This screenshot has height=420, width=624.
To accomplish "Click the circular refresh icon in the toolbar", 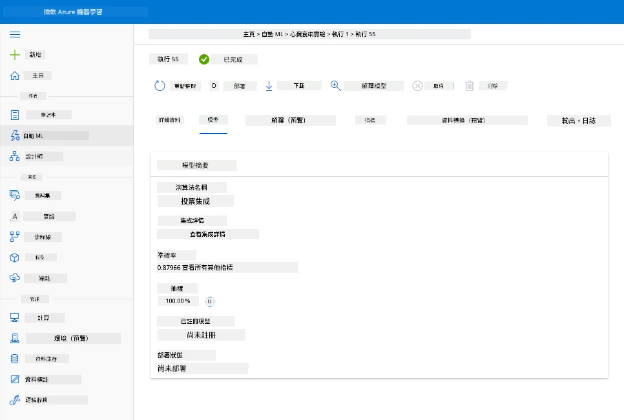I will 160,86.
